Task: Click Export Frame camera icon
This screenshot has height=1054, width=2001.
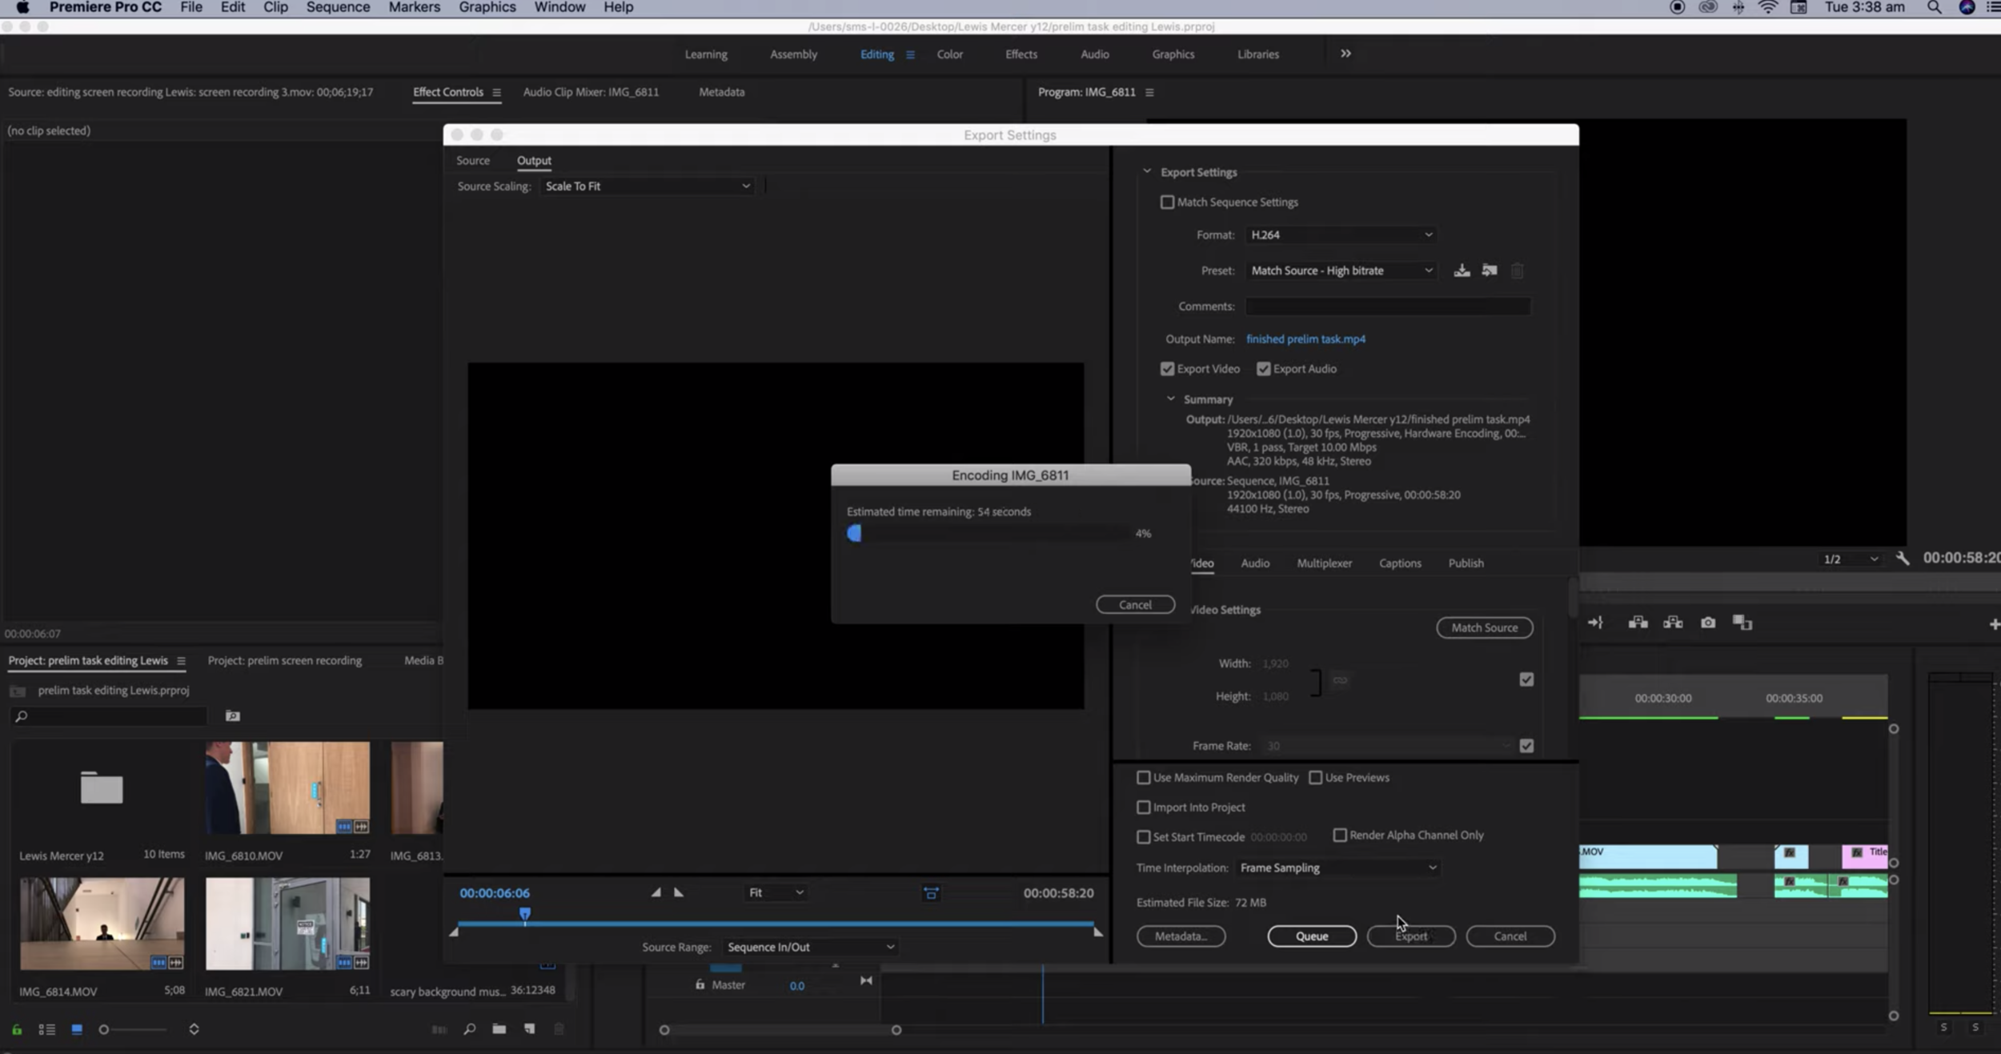Action: [1707, 623]
